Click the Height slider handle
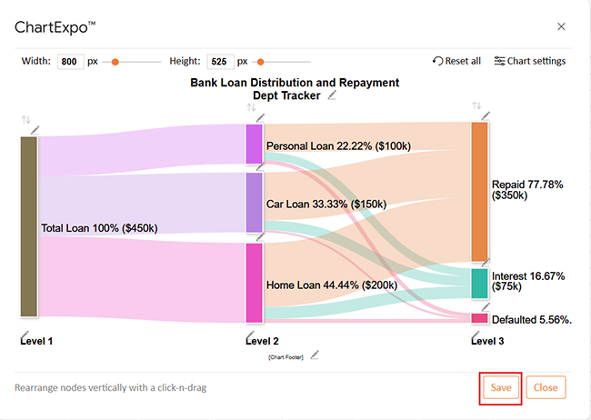 pyautogui.click(x=260, y=62)
